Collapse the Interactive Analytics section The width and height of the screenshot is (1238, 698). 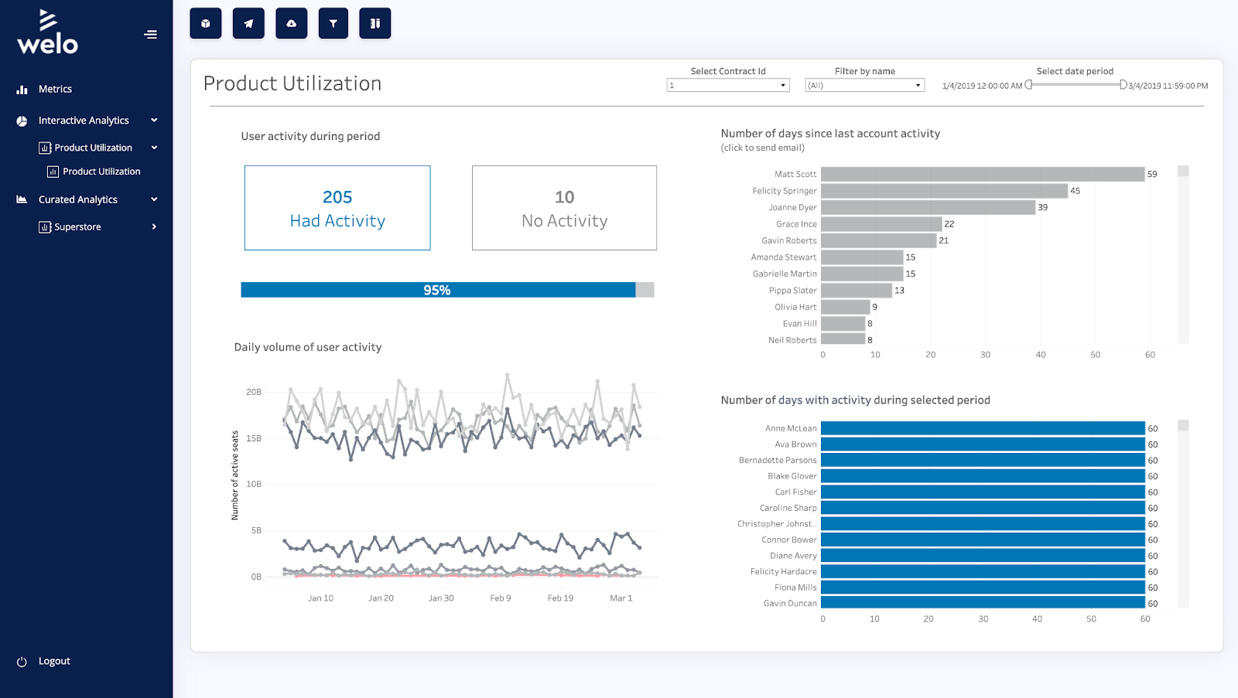pyautogui.click(x=153, y=120)
